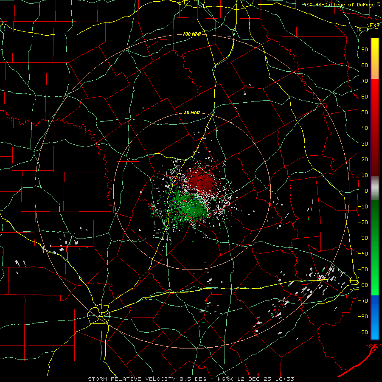The image size is (382, 382).
Task: Click the red outbound velocity cluster near radar
Action: pos(200,180)
